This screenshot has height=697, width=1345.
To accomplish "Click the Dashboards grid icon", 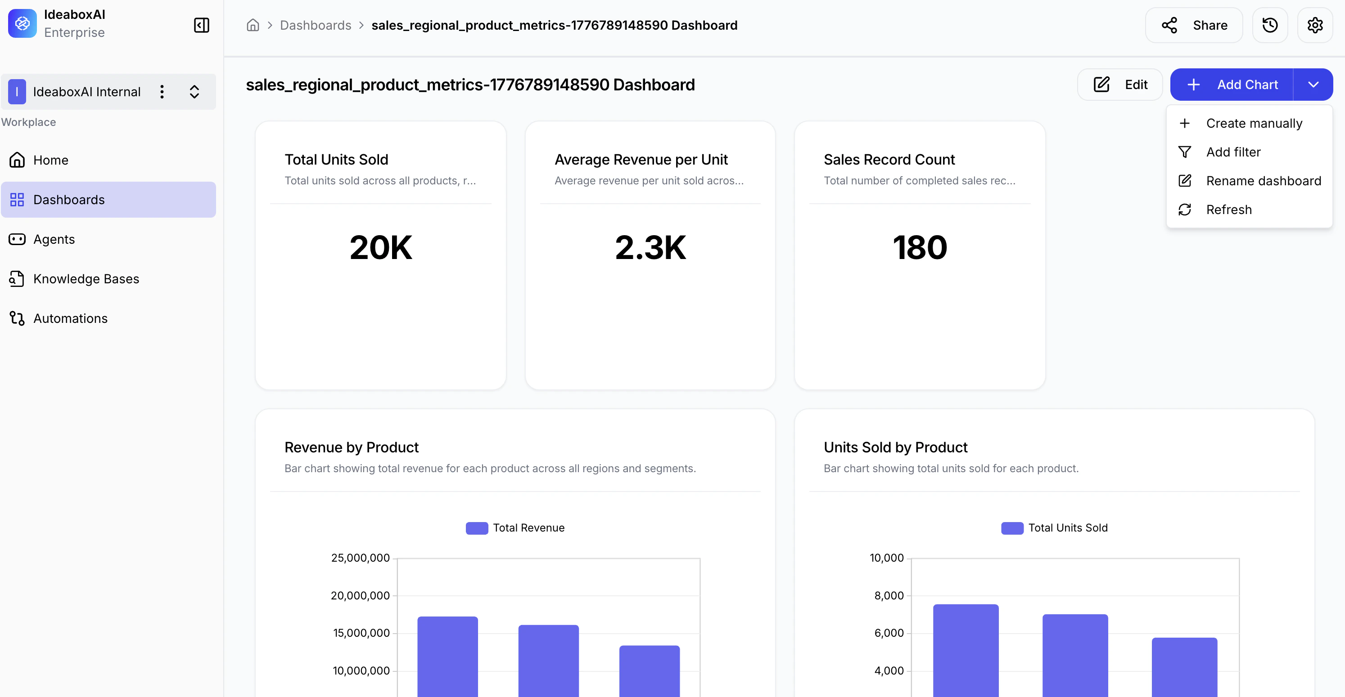I will [x=17, y=200].
